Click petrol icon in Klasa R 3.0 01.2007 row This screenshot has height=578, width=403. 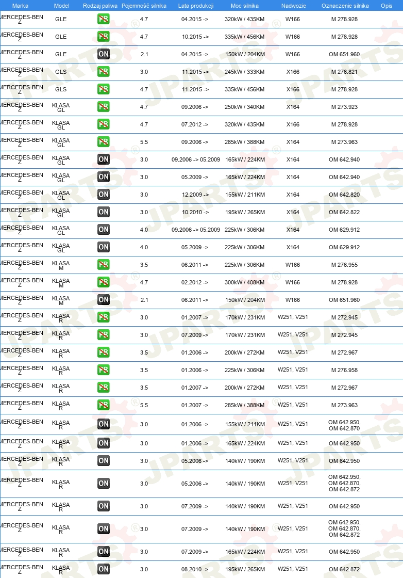pos(104,317)
